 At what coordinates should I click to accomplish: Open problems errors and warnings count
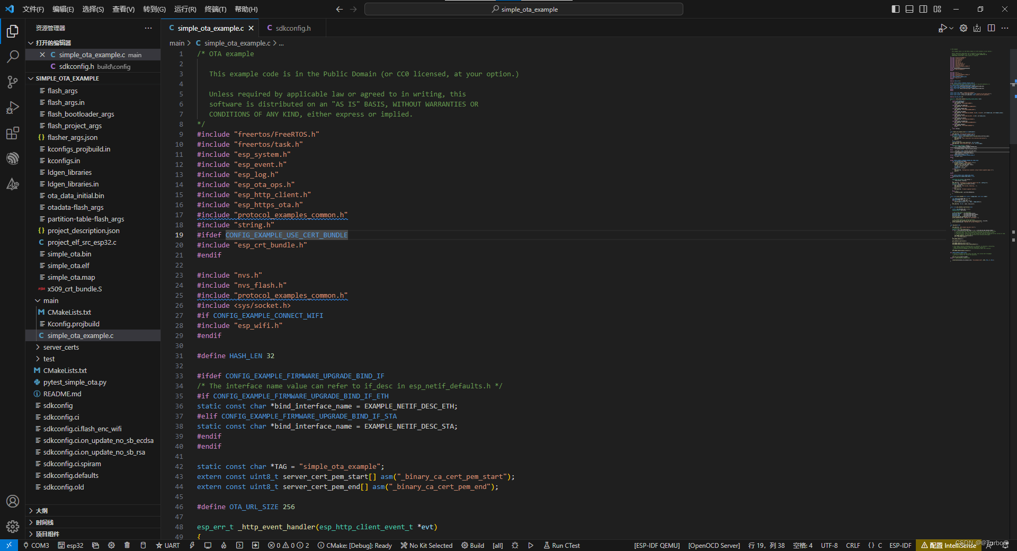click(x=288, y=545)
